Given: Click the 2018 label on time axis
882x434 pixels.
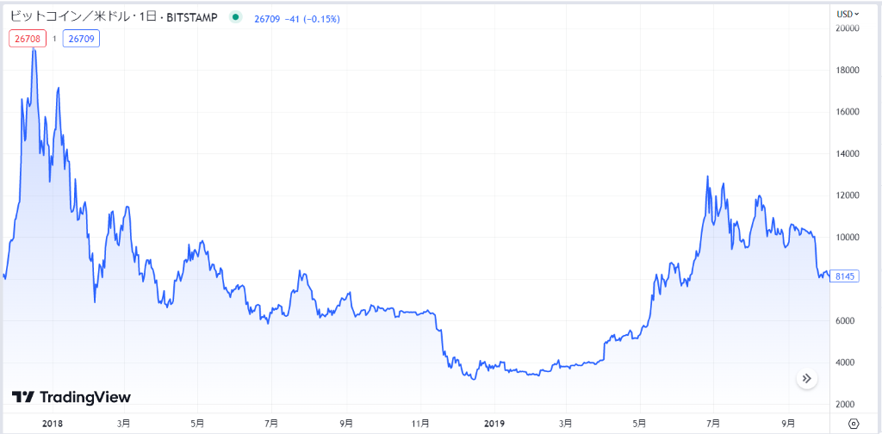Looking at the screenshot, I should click(x=52, y=423).
